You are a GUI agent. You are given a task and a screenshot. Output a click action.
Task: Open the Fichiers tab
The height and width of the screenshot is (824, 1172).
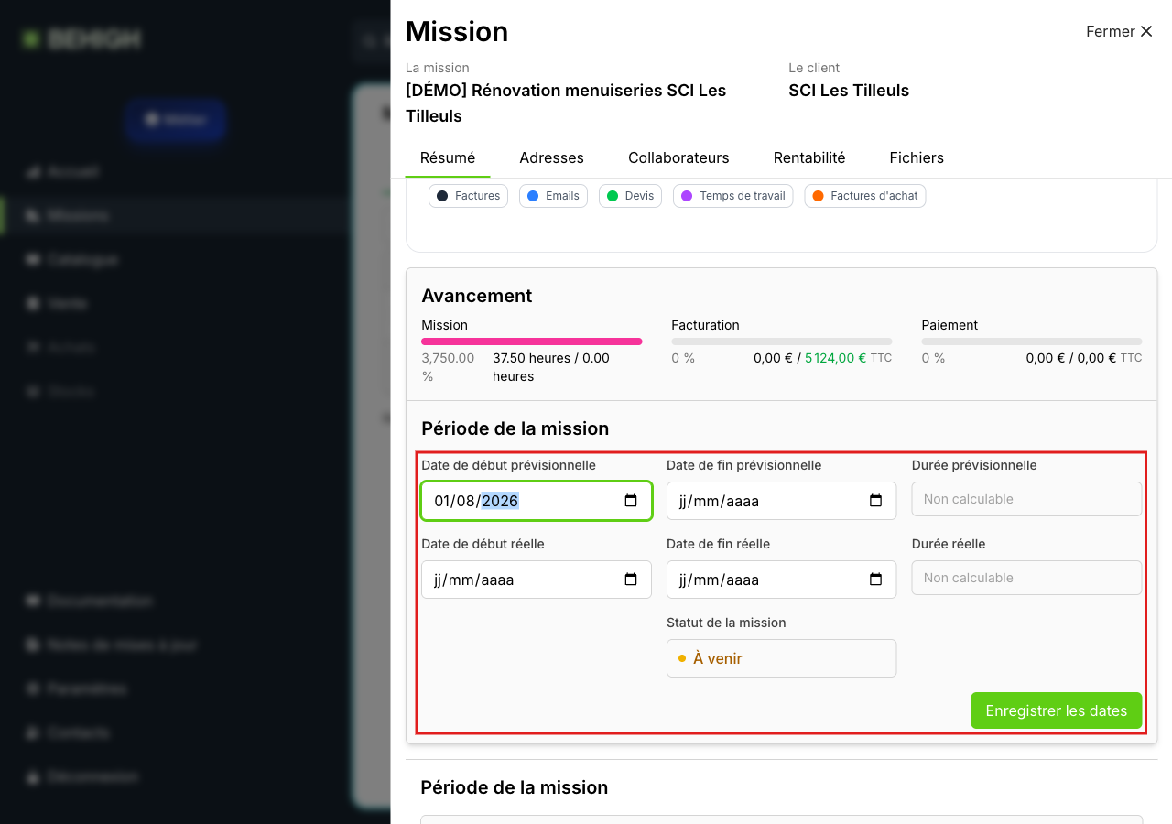pos(917,157)
